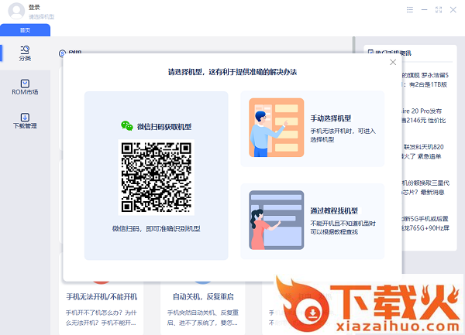Open 自动关机，反复重启 problem card
This screenshot has width=465, height=335.
coord(203,308)
